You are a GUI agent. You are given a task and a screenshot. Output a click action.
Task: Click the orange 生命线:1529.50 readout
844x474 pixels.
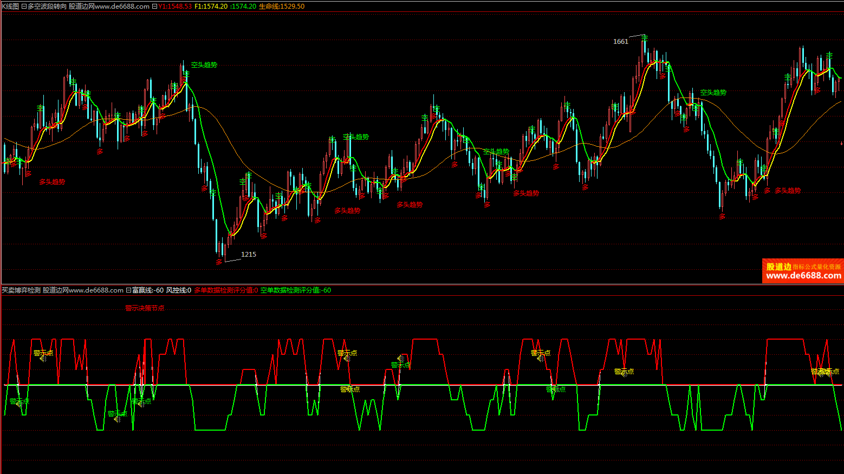[x=281, y=7]
